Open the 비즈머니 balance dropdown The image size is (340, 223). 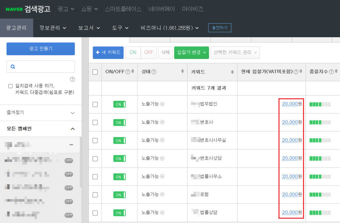coord(170,28)
